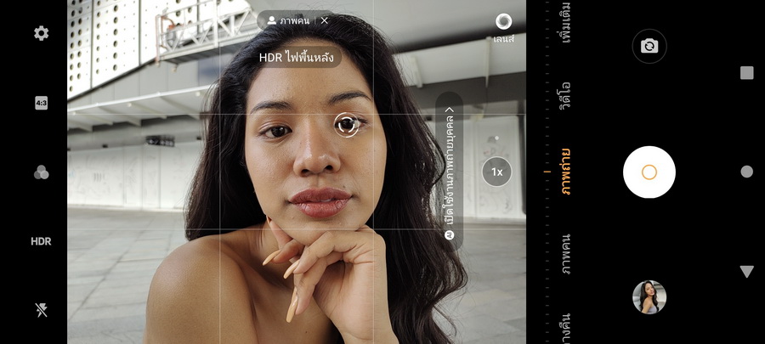Switch to กลางคืน night mode

[x=564, y=327]
